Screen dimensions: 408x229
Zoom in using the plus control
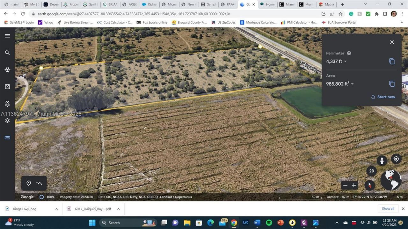tap(353, 185)
